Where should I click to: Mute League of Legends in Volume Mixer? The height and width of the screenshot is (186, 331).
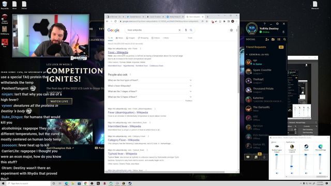click(x=292, y=173)
